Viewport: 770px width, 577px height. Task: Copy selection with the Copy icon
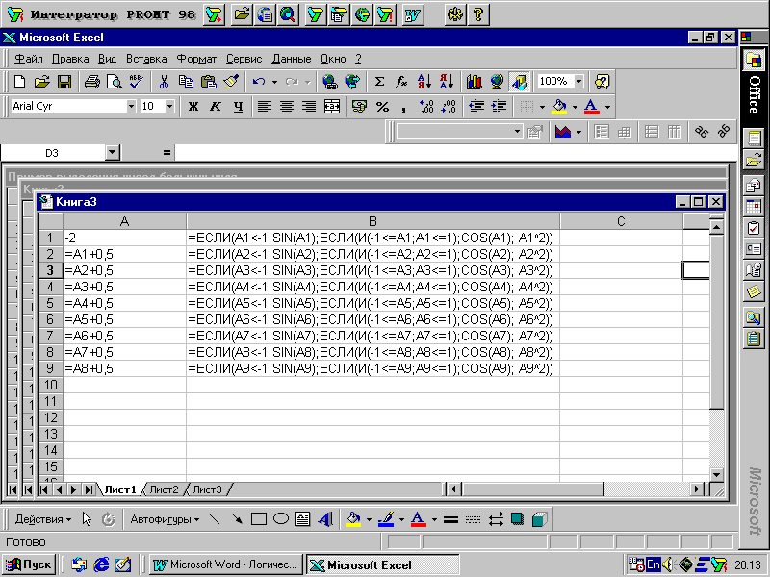pyautogui.click(x=186, y=82)
